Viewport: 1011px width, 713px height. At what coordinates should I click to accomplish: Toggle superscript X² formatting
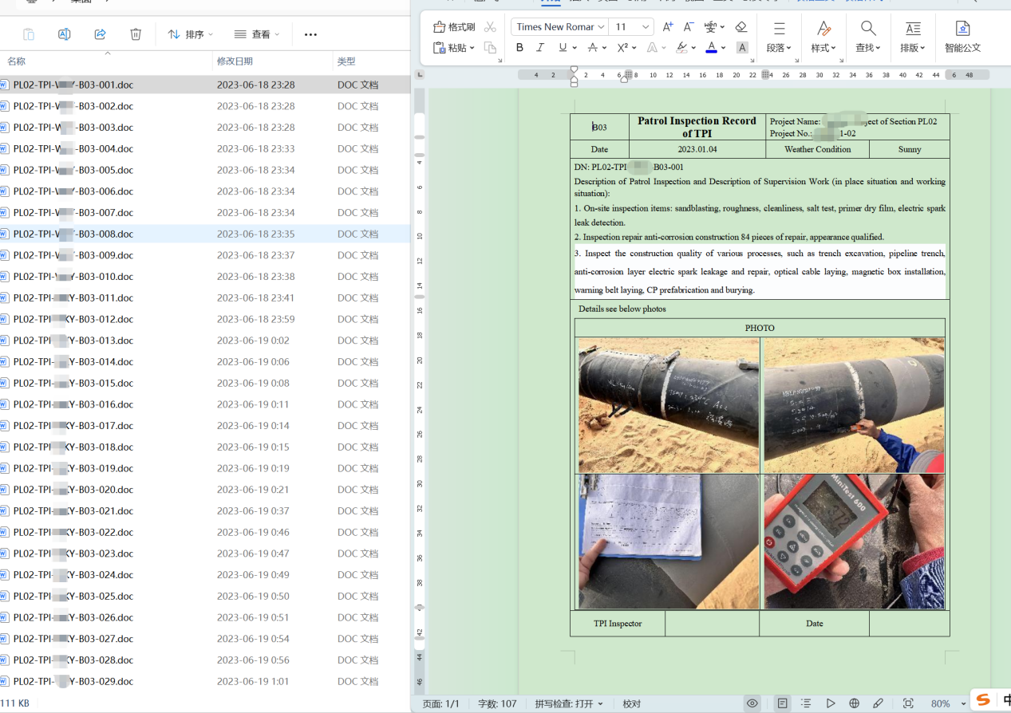click(622, 48)
